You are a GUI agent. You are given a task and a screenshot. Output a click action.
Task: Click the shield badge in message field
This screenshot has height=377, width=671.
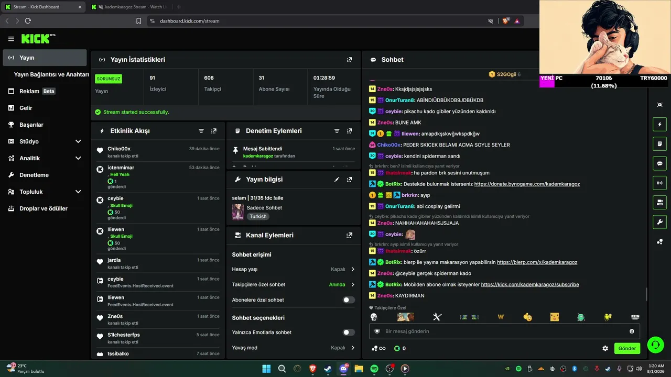[x=377, y=331]
